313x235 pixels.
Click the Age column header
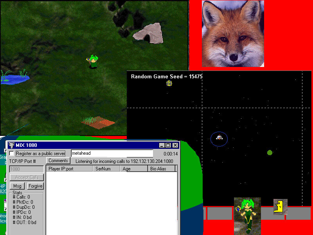point(134,169)
